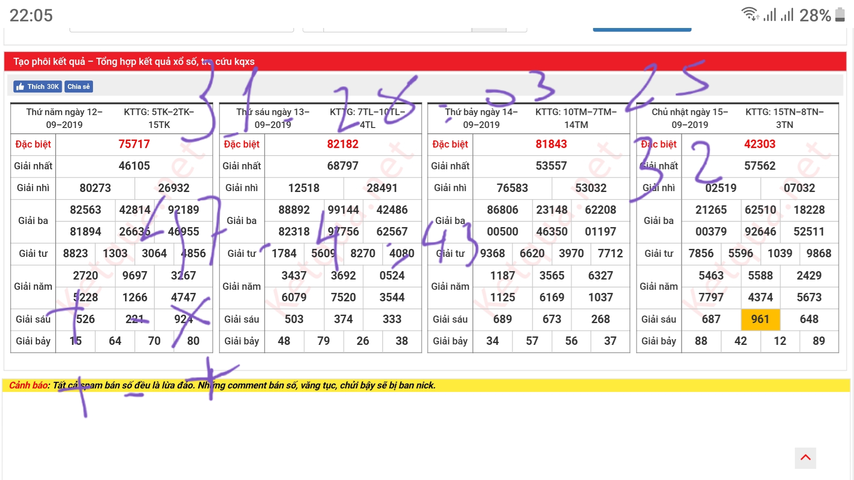Click Saturday first prize 53557
Screen dimensions: 854x480
[x=551, y=166]
